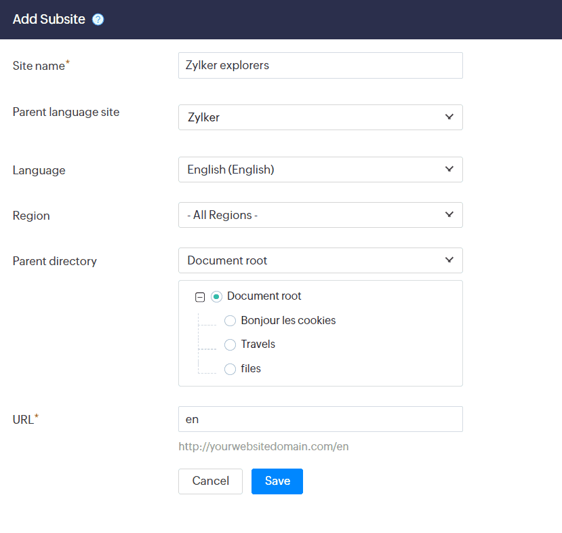Click the help icon beside Add Subsite
The width and height of the screenshot is (562, 533).
[98, 20]
